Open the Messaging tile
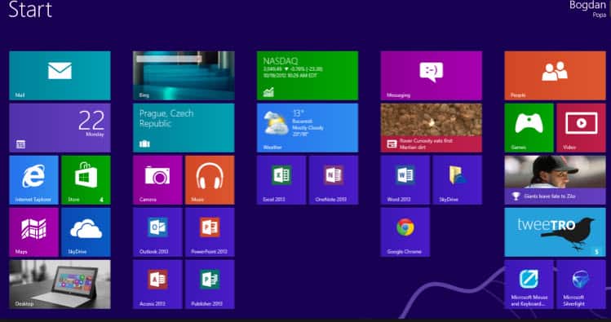Screen dimensions: 611x322 [x=432, y=76]
